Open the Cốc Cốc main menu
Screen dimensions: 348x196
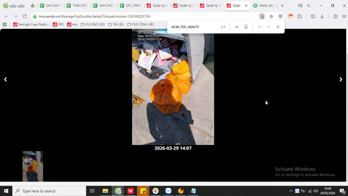[344, 16]
